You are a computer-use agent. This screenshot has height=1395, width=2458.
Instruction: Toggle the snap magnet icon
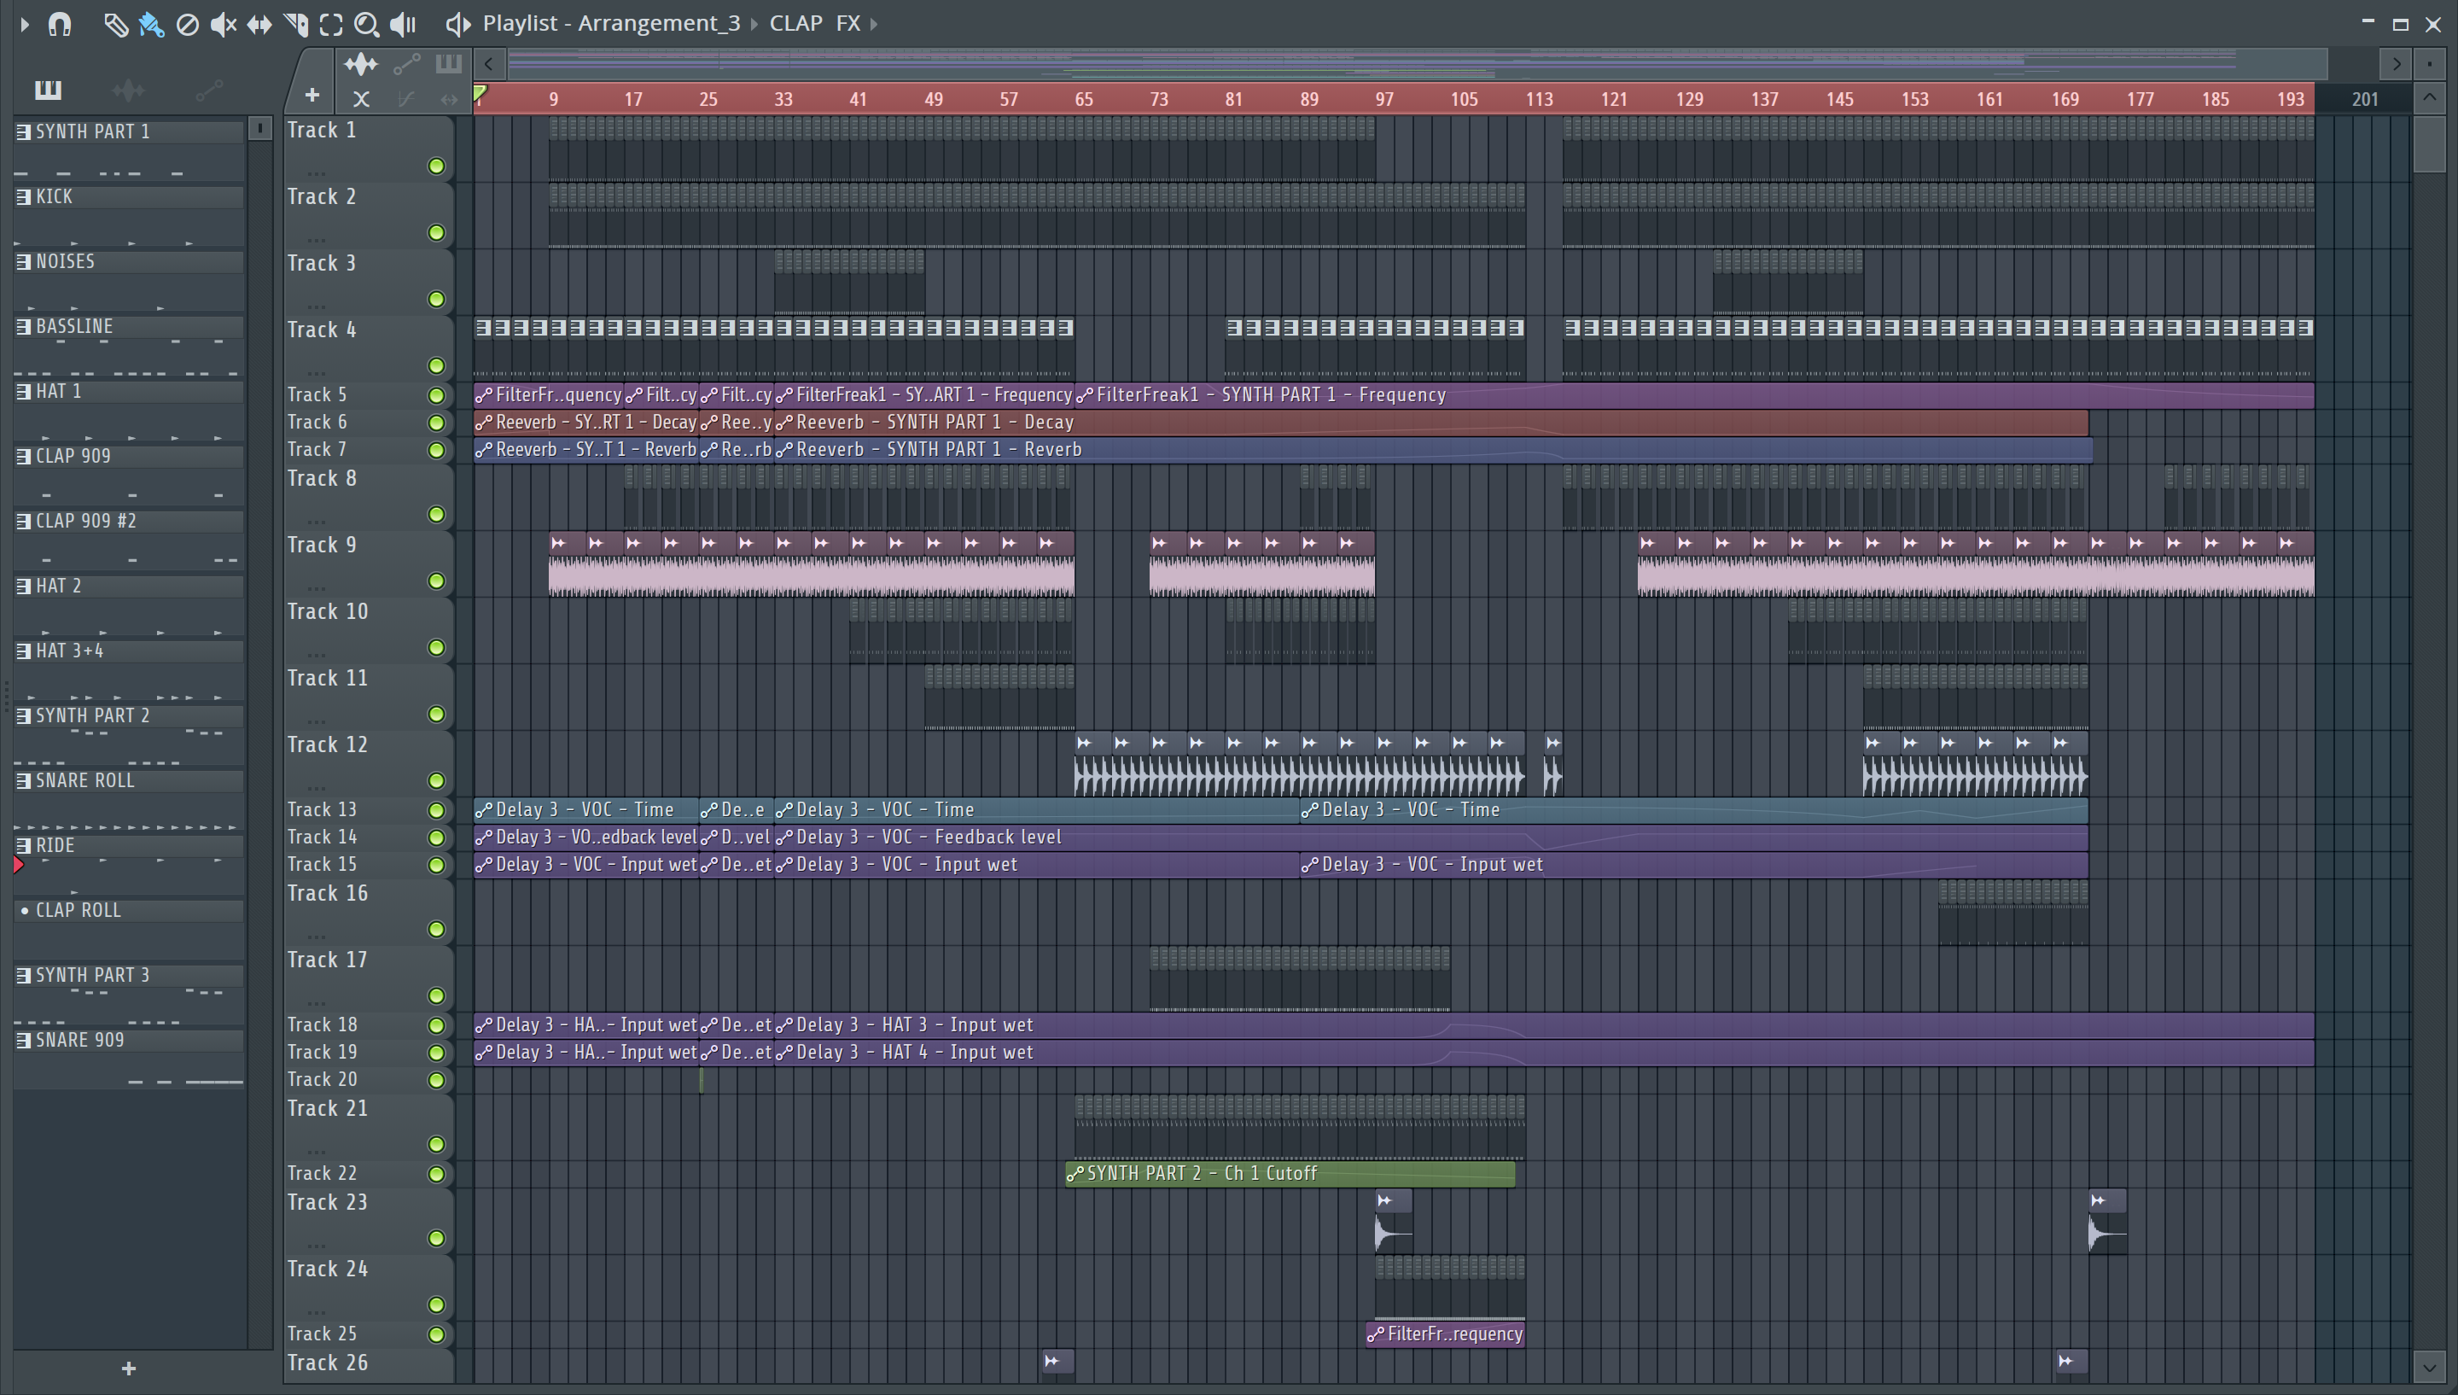coord(61,24)
